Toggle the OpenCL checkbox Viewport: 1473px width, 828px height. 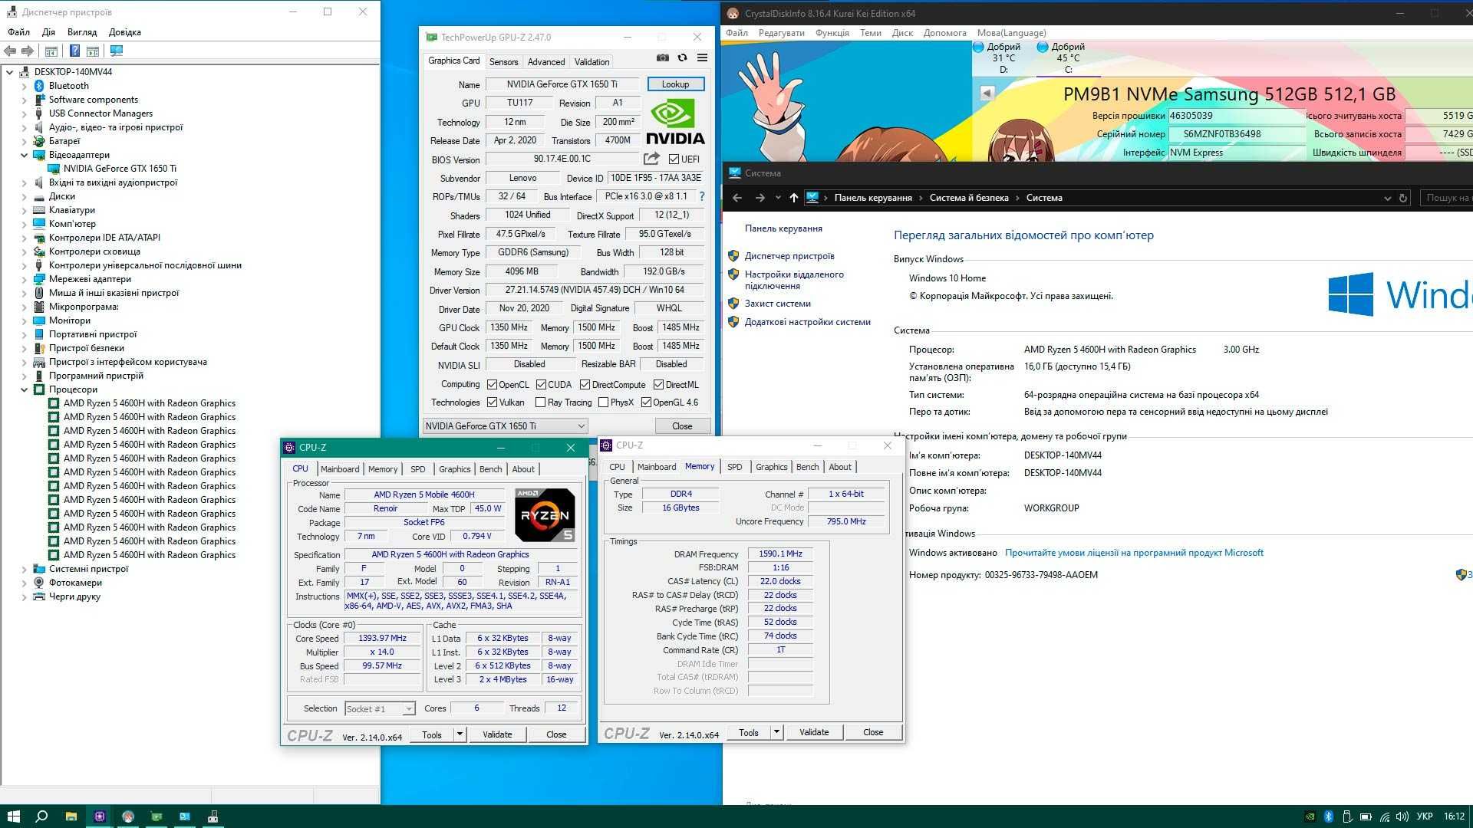[492, 385]
